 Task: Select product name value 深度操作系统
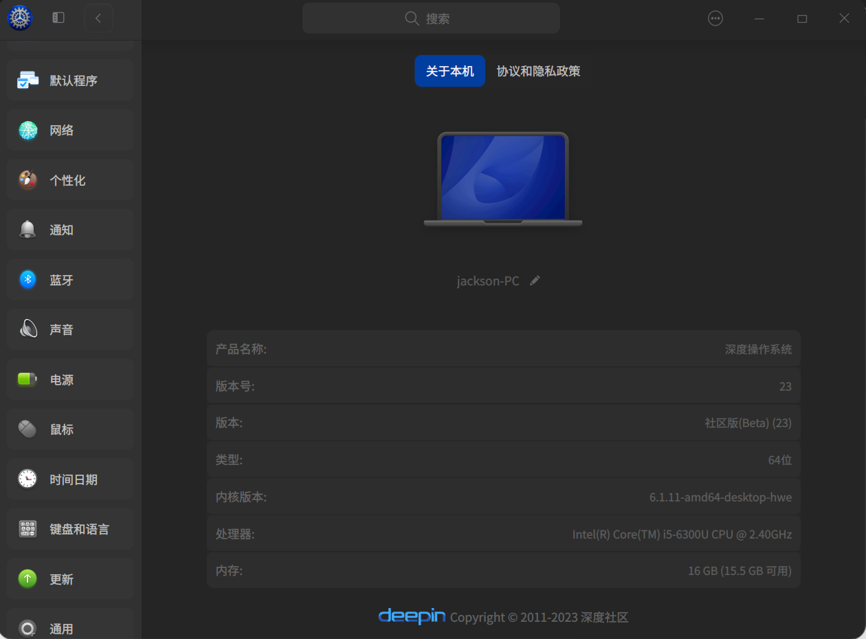pos(758,349)
